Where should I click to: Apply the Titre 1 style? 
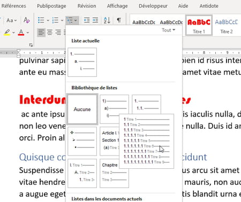point(199,25)
